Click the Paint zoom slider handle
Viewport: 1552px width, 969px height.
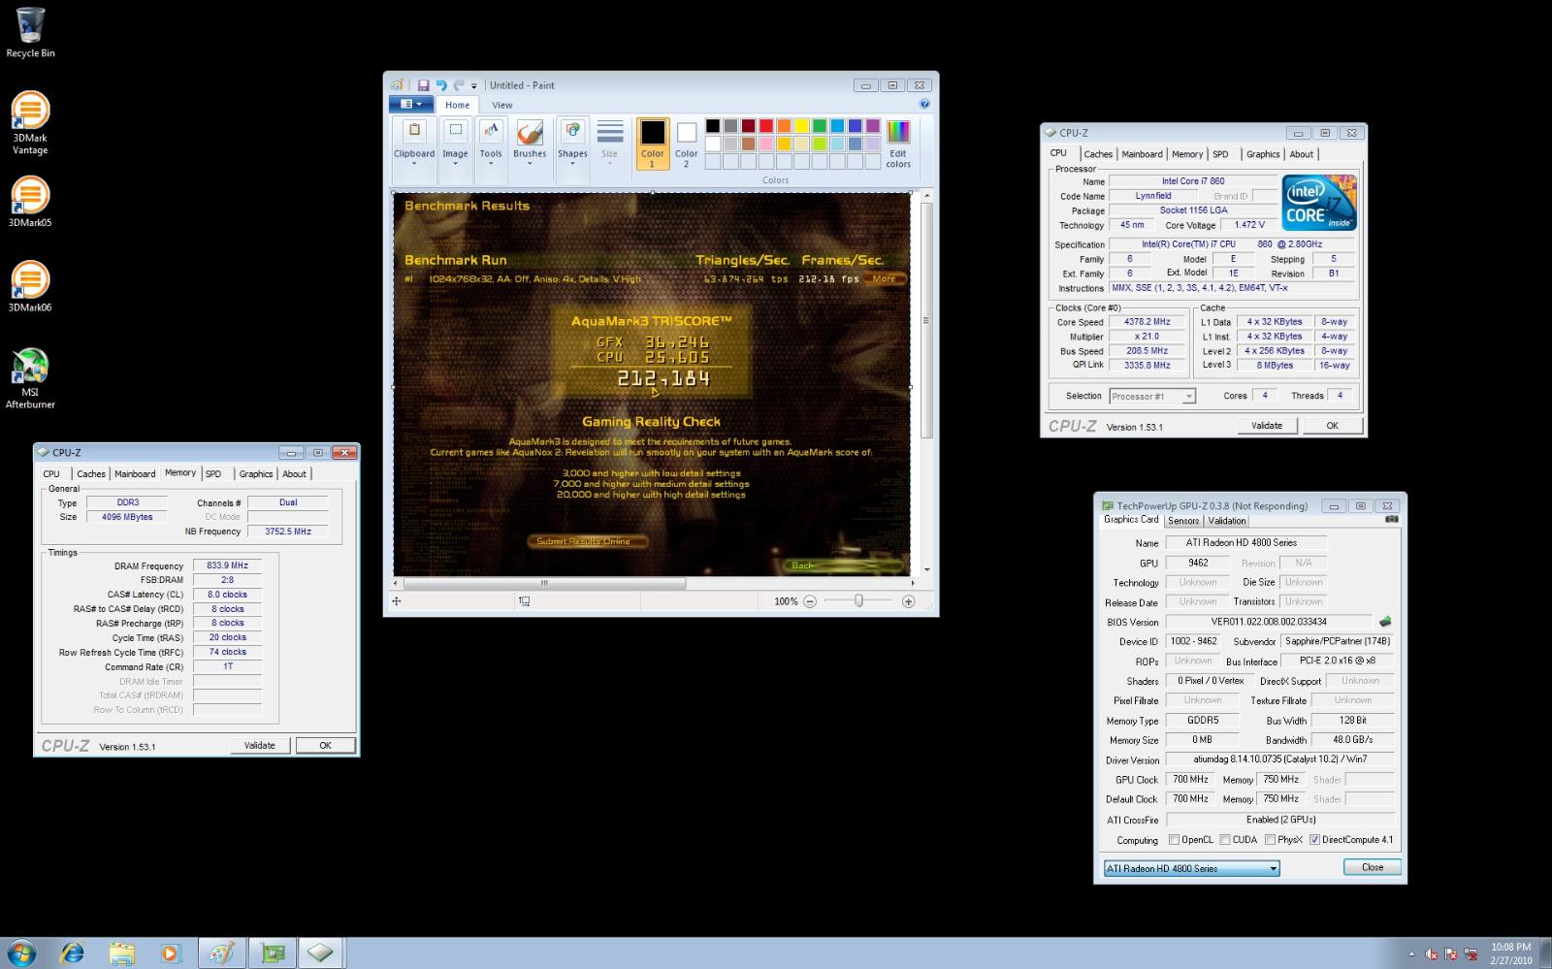[x=858, y=601]
